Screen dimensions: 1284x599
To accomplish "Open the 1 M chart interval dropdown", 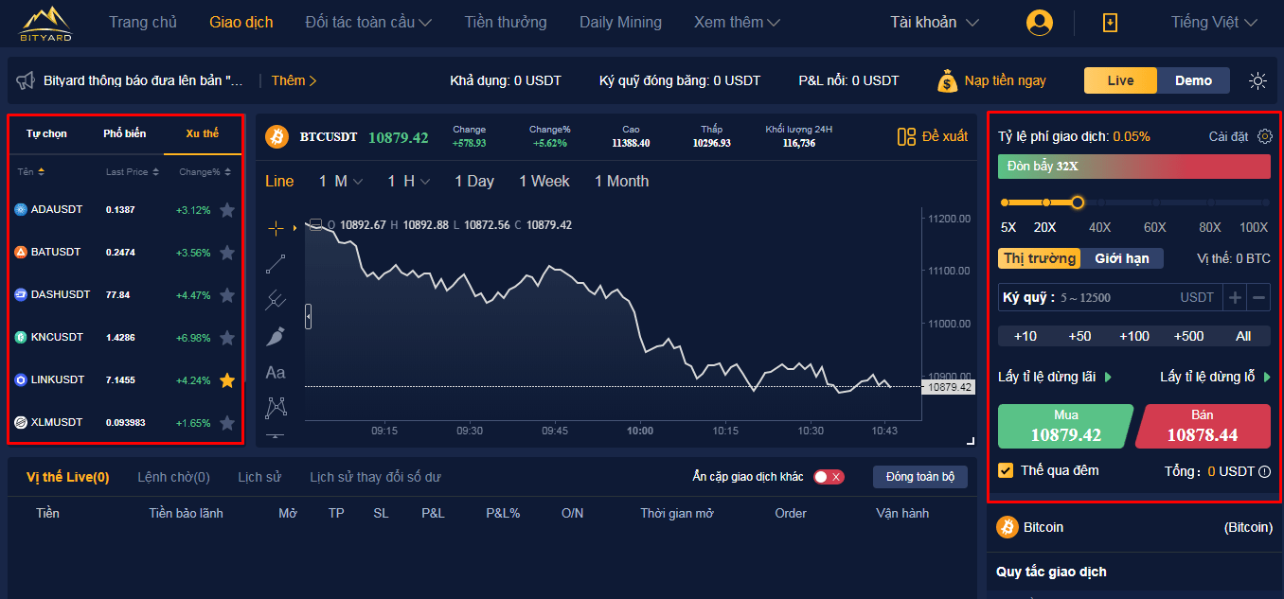I will coord(339,180).
